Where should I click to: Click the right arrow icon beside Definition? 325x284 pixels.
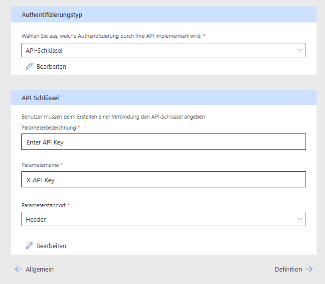point(309,269)
